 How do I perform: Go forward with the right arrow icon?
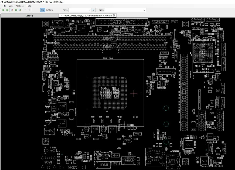click(x=29, y=10)
